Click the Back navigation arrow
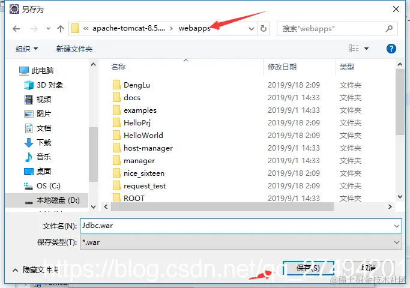 pos(16,29)
